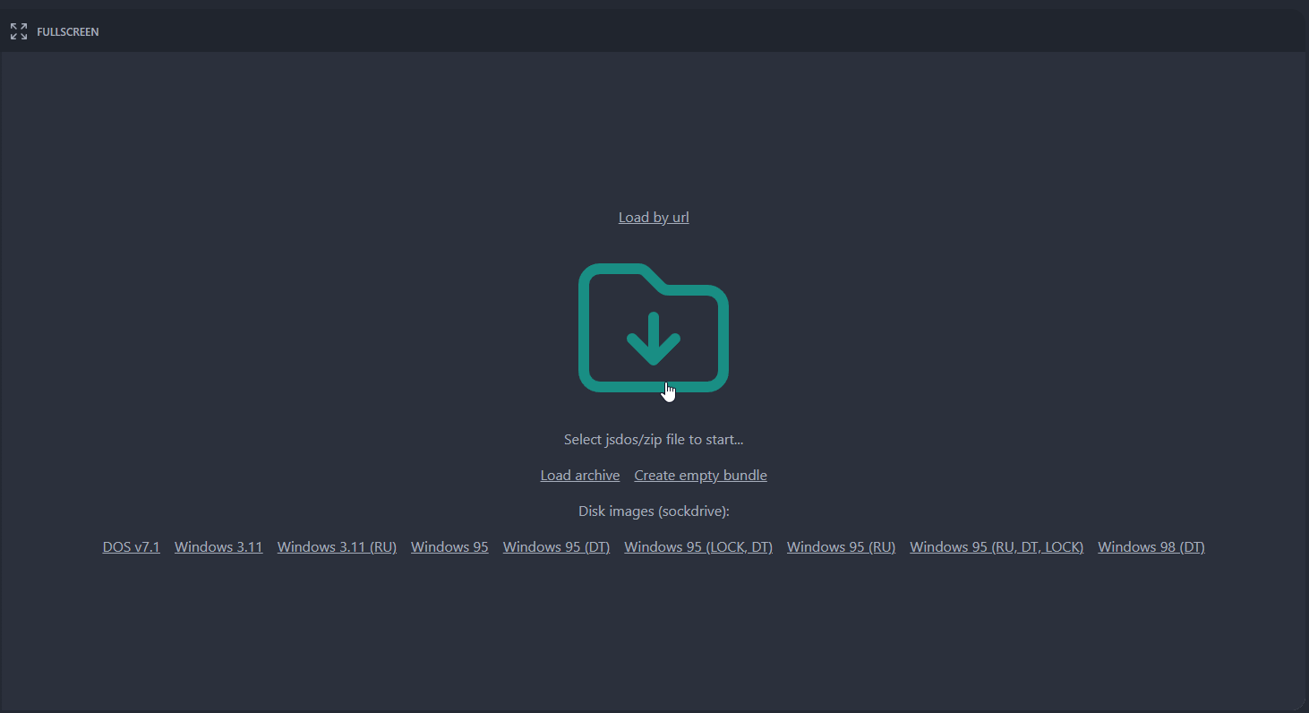Open the Load archive link

[579, 476]
